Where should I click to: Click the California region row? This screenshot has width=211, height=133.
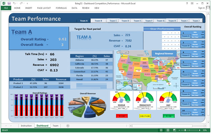[91, 64]
